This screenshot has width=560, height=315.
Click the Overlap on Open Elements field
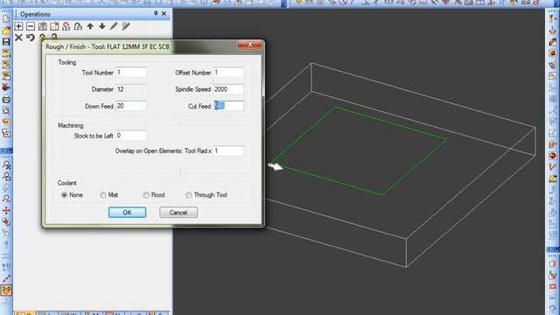pyautogui.click(x=228, y=151)
